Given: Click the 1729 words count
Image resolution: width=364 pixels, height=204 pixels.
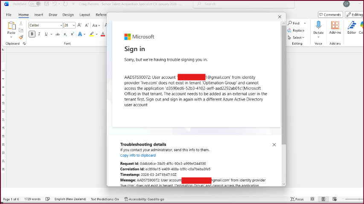Looking at the screenshot, I should [x=32, y=199].
